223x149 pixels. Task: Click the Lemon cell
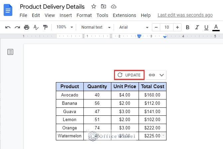point(70,119)
